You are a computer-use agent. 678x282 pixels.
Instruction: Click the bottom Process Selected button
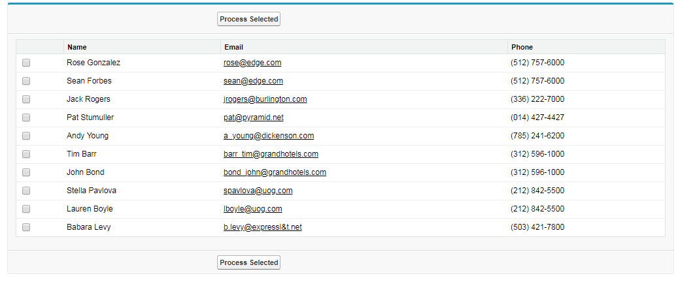tap(248, 262)
